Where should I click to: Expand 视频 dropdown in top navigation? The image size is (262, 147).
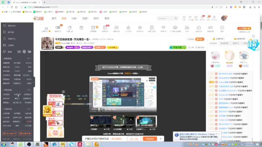[x=85, y=18]
